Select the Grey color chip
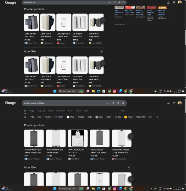 pos(100,117)
